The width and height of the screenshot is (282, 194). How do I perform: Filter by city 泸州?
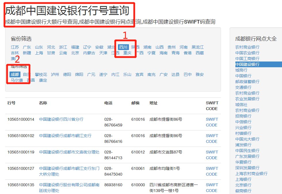point(55,74)
